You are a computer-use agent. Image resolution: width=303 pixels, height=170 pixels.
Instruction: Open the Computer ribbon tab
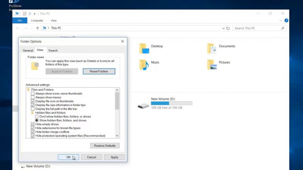click(37, 21)
